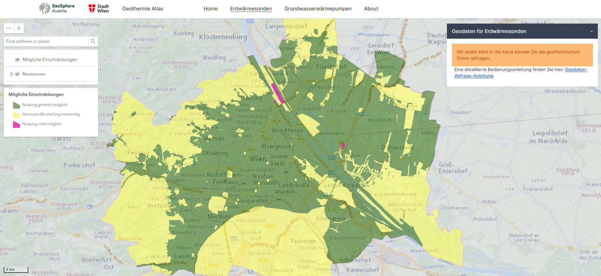Click the search magnifier icon

(93, 41)
